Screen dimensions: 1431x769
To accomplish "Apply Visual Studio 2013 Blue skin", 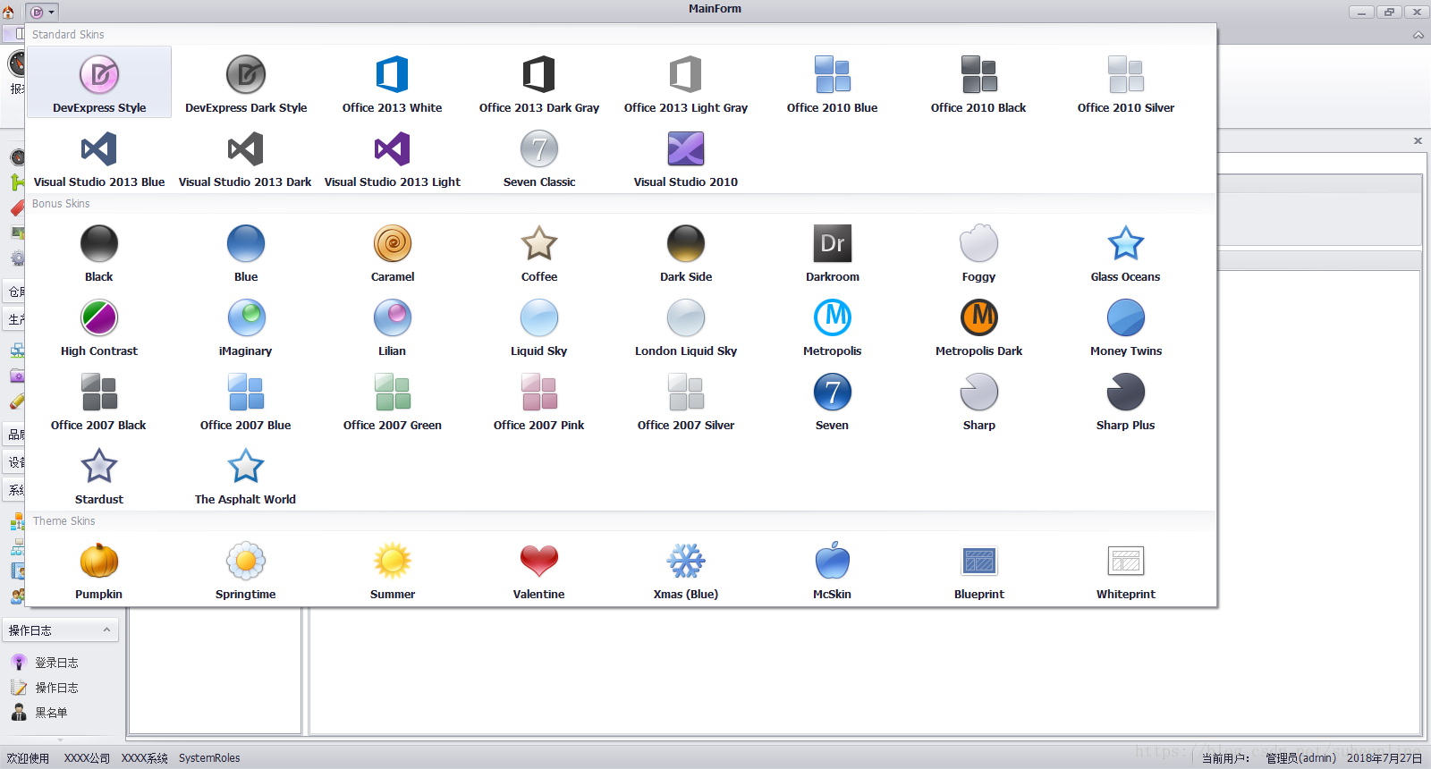I will [x=99, y=156].
